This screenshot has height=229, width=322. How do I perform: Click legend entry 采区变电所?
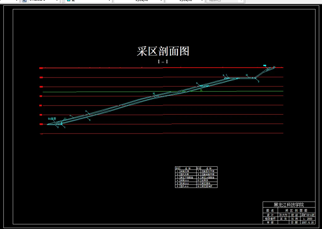[x=207, y=186]
